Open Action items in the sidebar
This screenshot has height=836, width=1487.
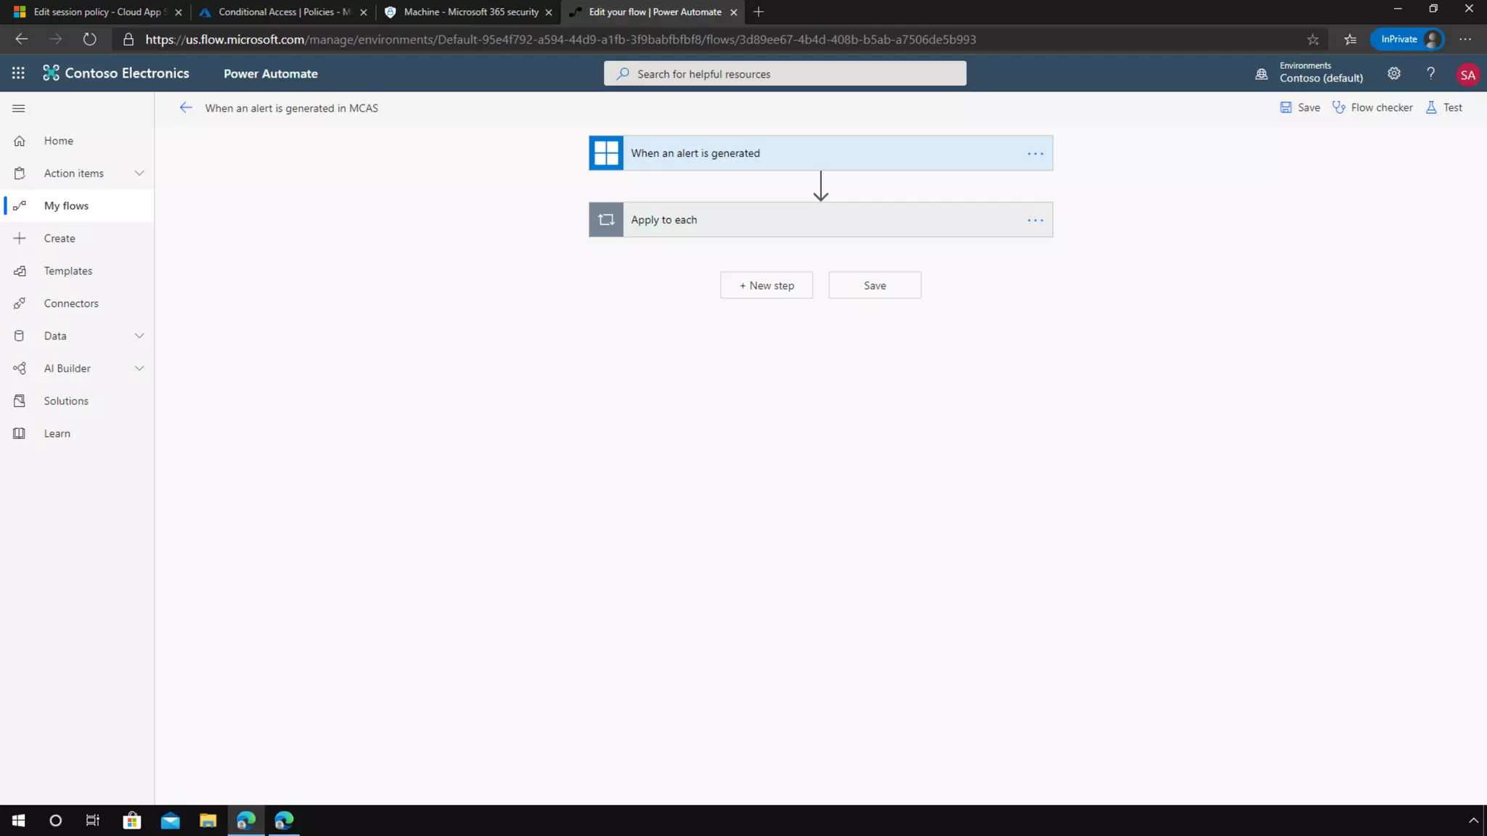click(x=77, y=173)
